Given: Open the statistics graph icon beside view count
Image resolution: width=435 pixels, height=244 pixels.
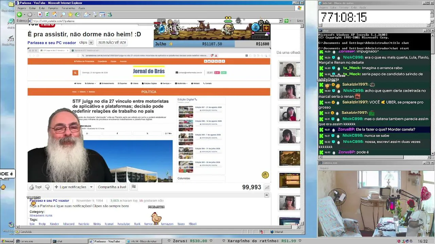Looking at the screenshot, I should click(267, 187).
